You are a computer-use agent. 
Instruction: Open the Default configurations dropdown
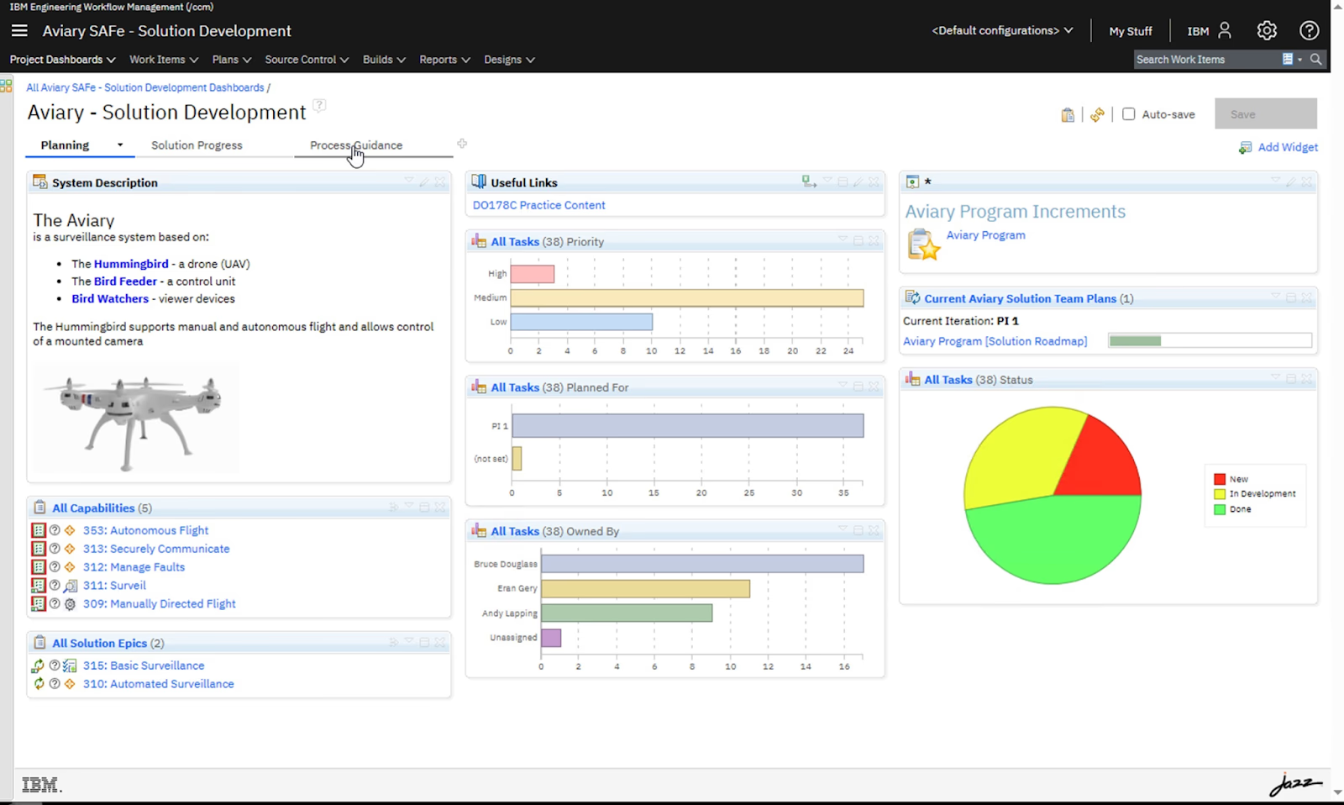(1002, 30)
